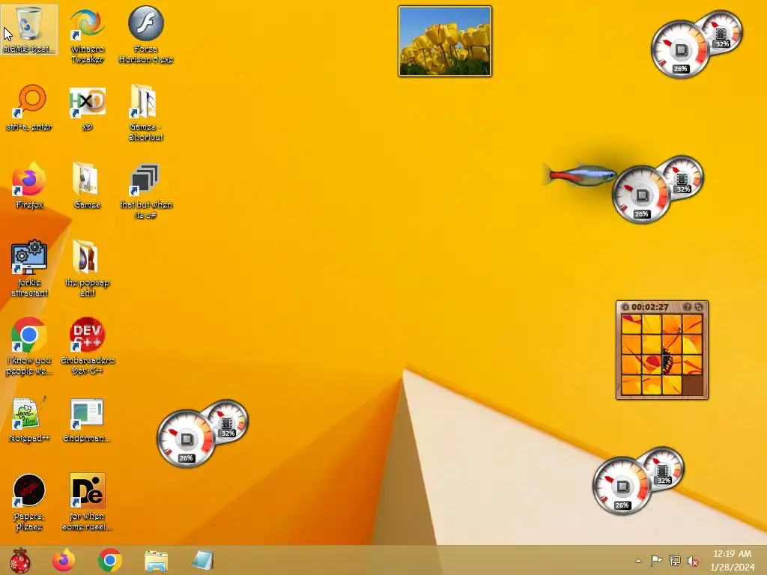The width and height of the screenshot is (767, 575).
Task: Launch Firefox from the taskbar
Action: click(x=64, y=560)
